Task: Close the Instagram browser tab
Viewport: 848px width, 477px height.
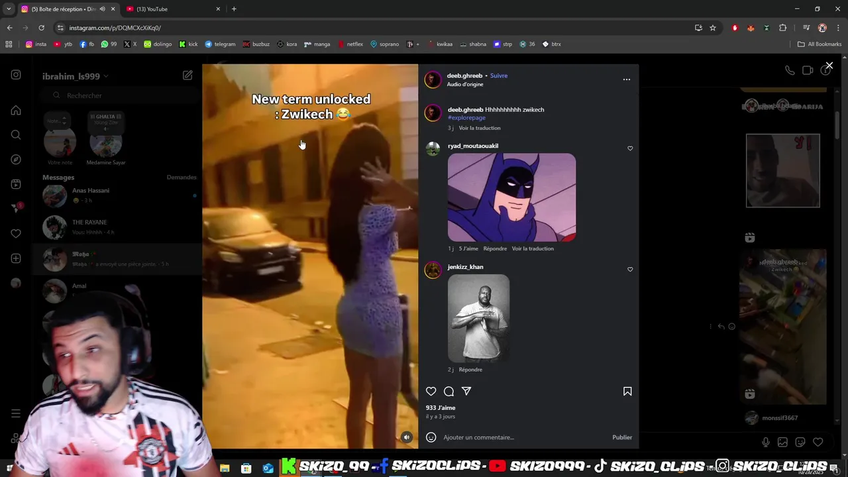Action: point(113,9)
